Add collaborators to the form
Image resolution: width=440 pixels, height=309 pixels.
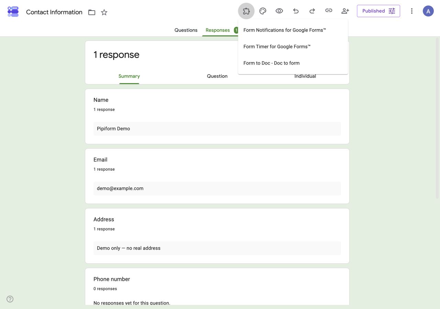pos(345,11)
